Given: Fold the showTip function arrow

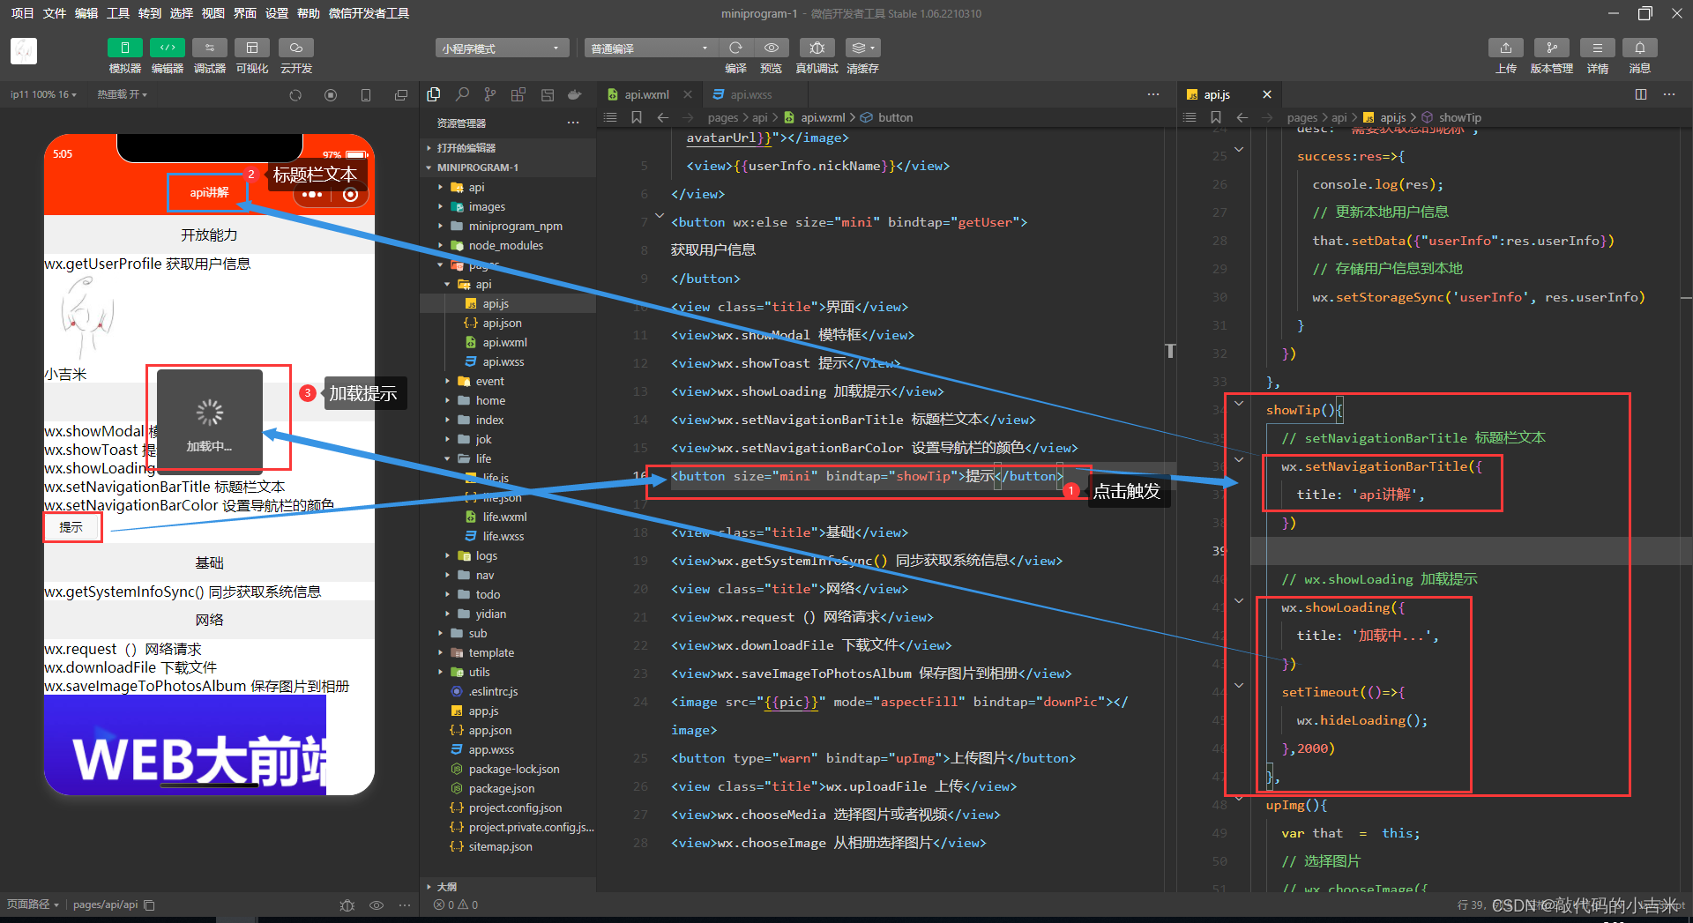Looking at the screenshot, I should tap(1239, 404).
